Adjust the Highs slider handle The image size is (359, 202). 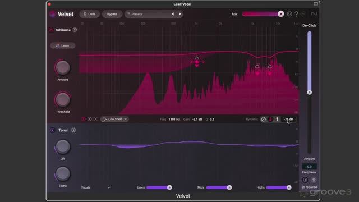click(x=289, y=187)
